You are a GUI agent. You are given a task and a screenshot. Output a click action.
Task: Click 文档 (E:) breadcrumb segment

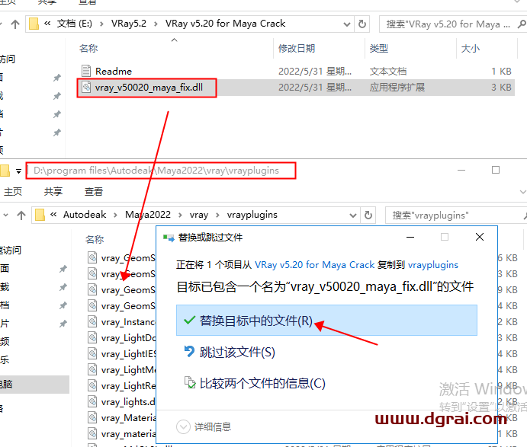point(74,24)
